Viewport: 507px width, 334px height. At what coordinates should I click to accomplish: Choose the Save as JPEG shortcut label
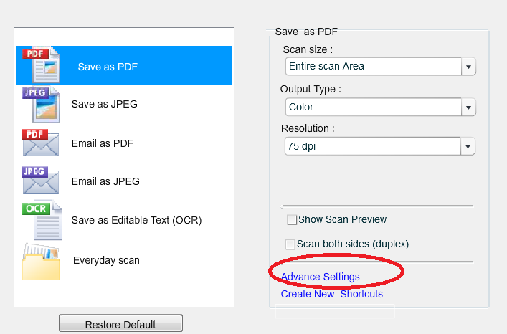tap(104, 104)
